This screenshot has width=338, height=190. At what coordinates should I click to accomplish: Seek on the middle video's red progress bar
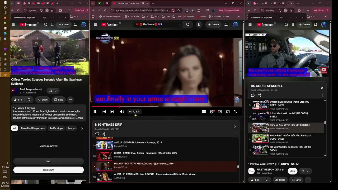[166, 107]
